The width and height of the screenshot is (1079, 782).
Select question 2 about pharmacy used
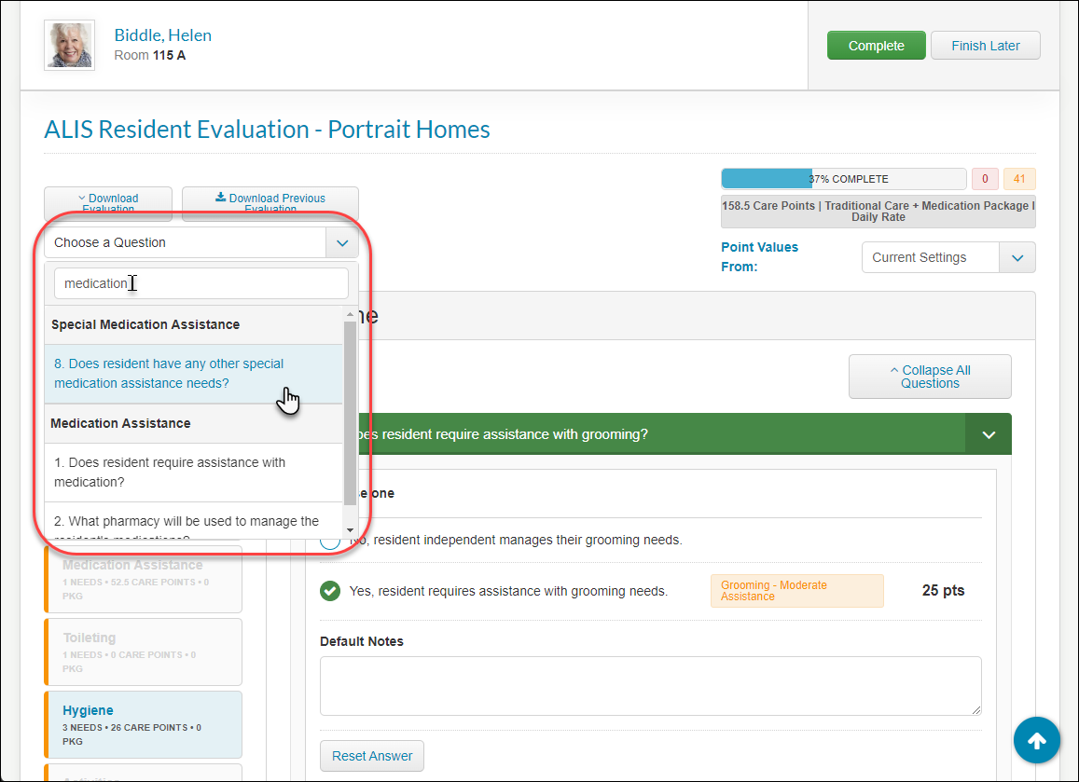coord(193,521)
